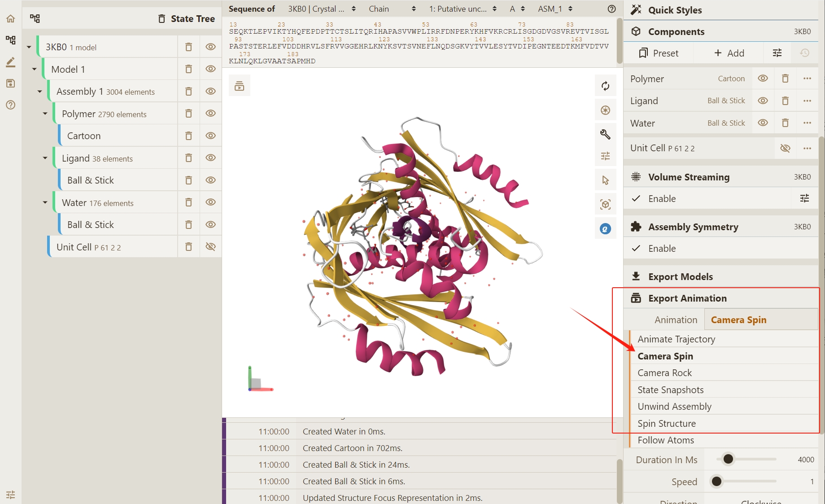This screenshot has width=825, height=504.
Task: Open Polymer component options ellipsis menu
Action: [807, 79]
